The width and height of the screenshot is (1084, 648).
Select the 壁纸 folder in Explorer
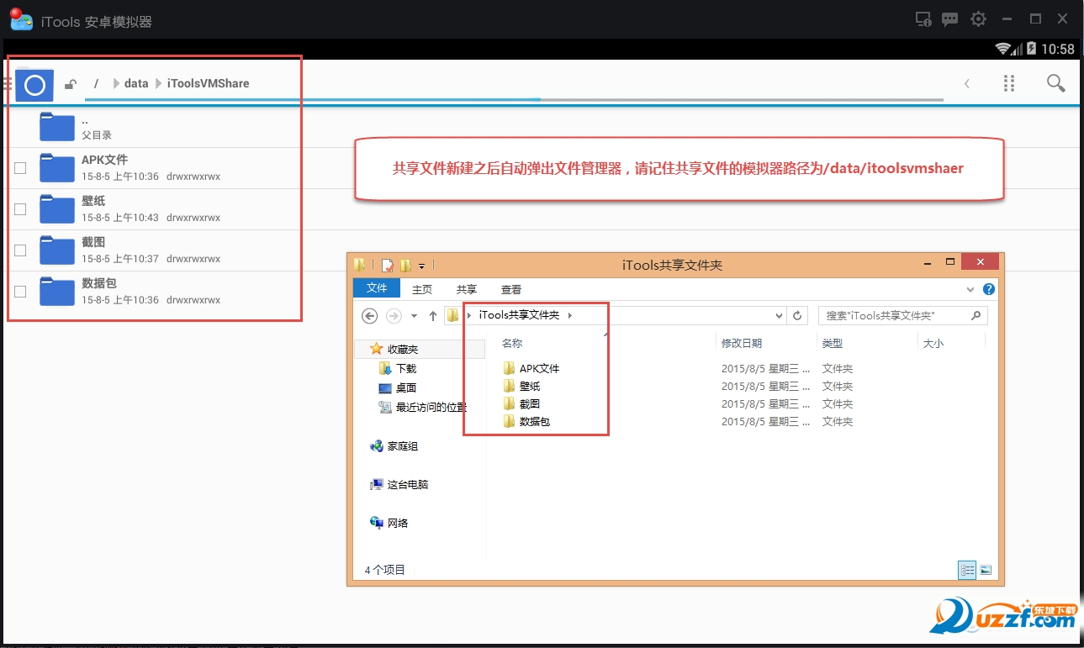[x=521, y=386]
